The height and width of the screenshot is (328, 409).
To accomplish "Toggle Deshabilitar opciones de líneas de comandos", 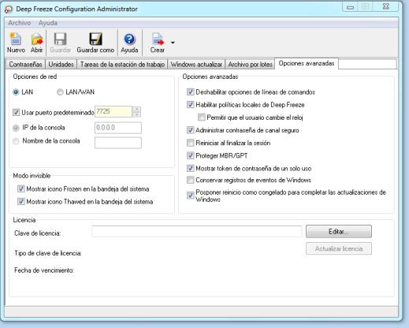I will coord(191,92).
